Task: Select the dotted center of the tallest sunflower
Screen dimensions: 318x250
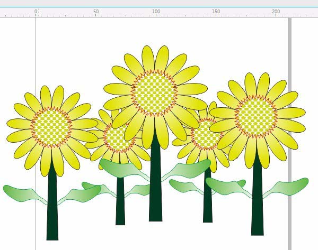Action: point(154,93)
